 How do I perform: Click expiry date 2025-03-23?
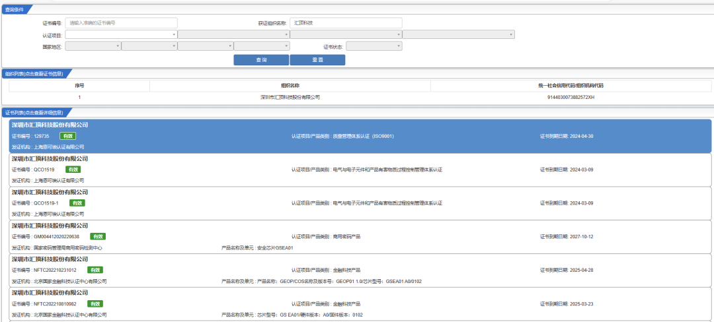pos(582,304)
